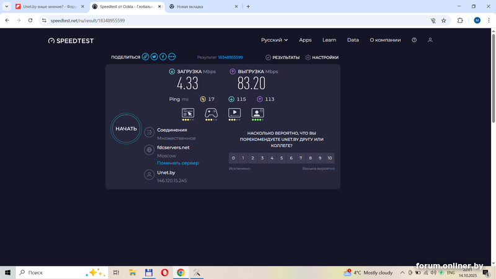Image resolution: width=496 pixels, height=279 pixels.
Task: Open weather widget 4°C Mostly cloudy
Action: (368, 272)
